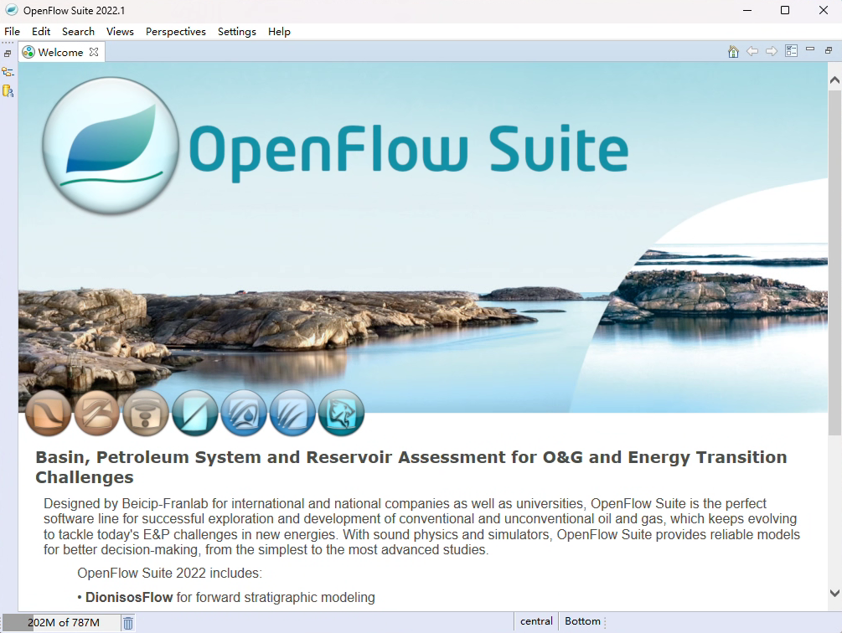
Task: Open the yellow document view in left sidebar
Action: click(8, 90)
